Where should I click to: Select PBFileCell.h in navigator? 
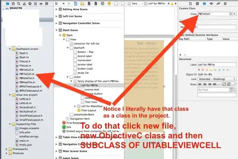pyautogui.click(x=26, y=70)
